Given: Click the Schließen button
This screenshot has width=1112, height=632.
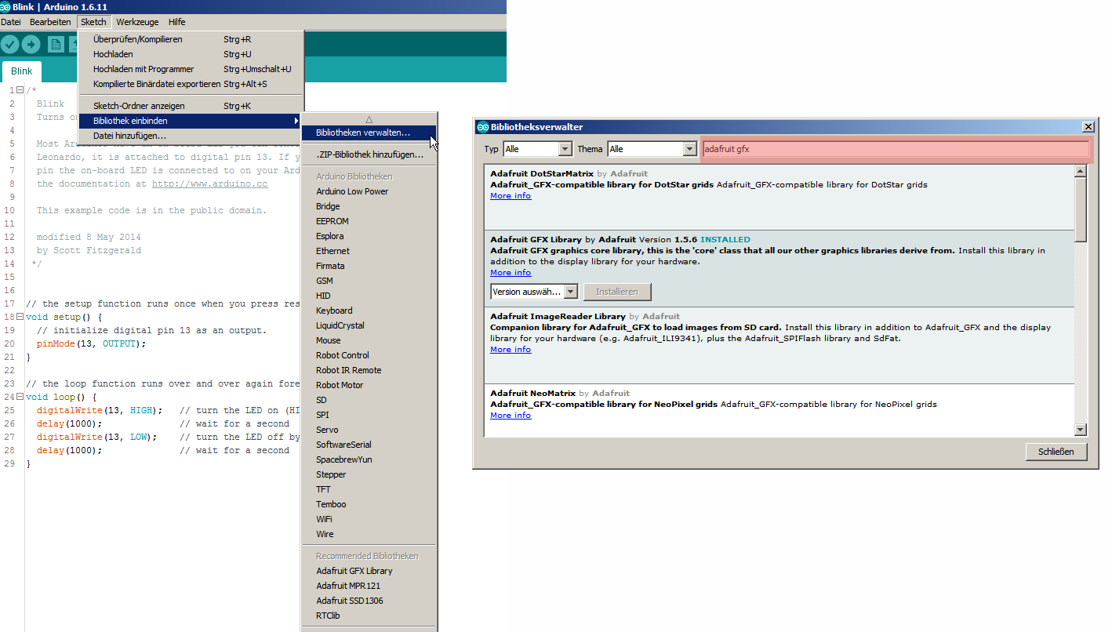Looking at the screenshot, I should coord(1056,452).
